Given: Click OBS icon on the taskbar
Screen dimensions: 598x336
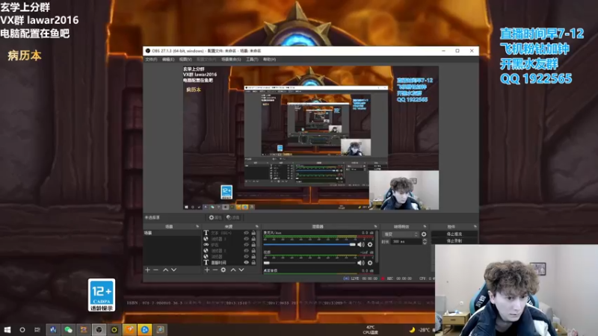Looking at the screenshot, I should tap(99, 330).
